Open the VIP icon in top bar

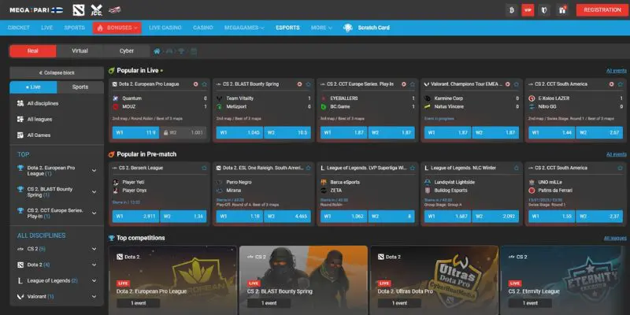click(x=528, y=10)
